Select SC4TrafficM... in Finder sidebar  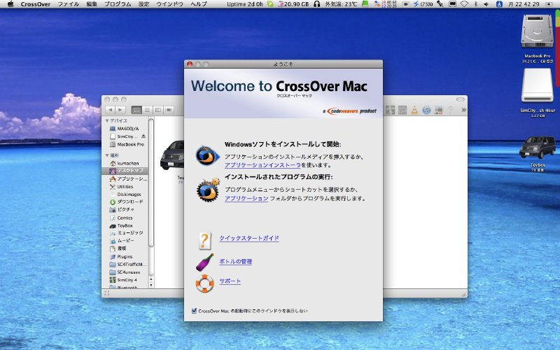128,265
